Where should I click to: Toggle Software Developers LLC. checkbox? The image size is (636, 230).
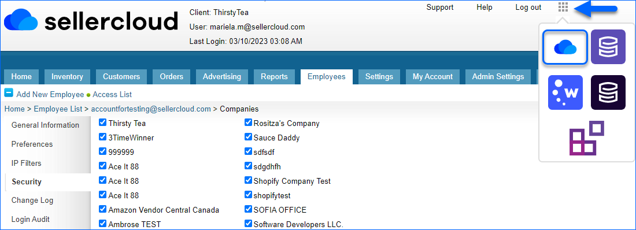coord(248,224)
